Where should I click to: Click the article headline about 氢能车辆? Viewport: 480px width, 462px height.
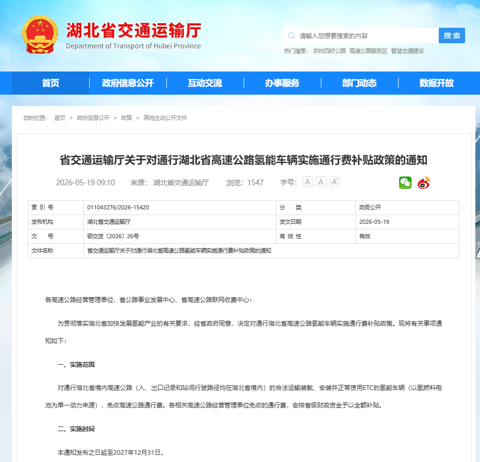[x=244, y=160]
